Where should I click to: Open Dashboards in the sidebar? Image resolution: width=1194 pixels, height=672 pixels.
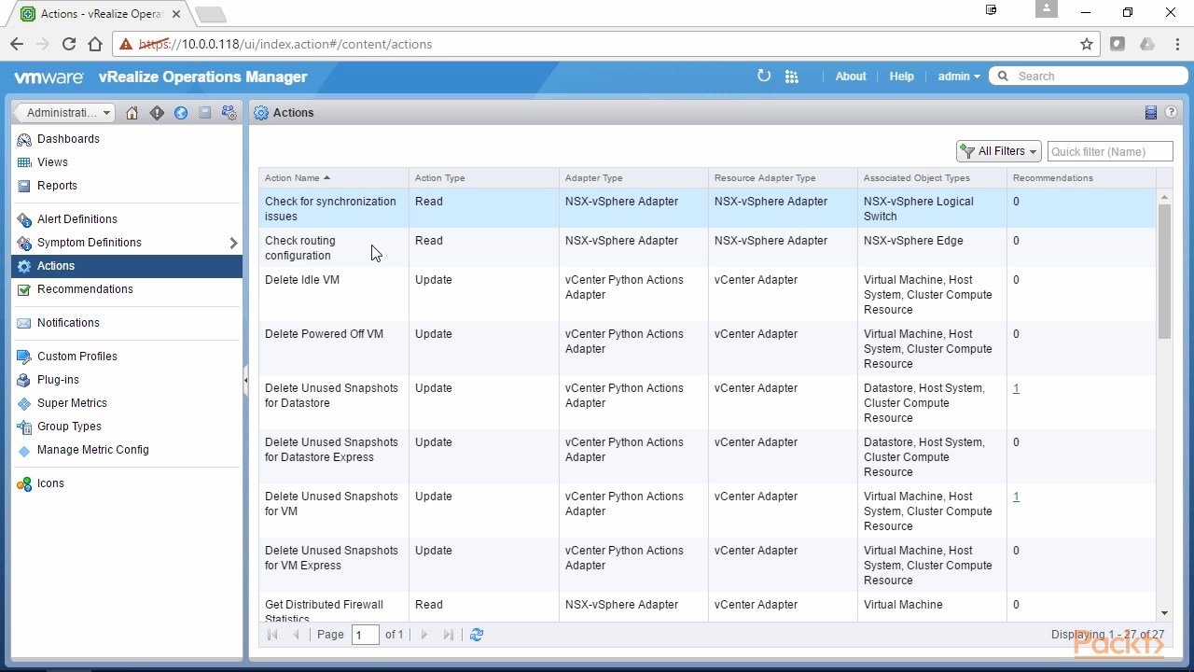[68, 139]
